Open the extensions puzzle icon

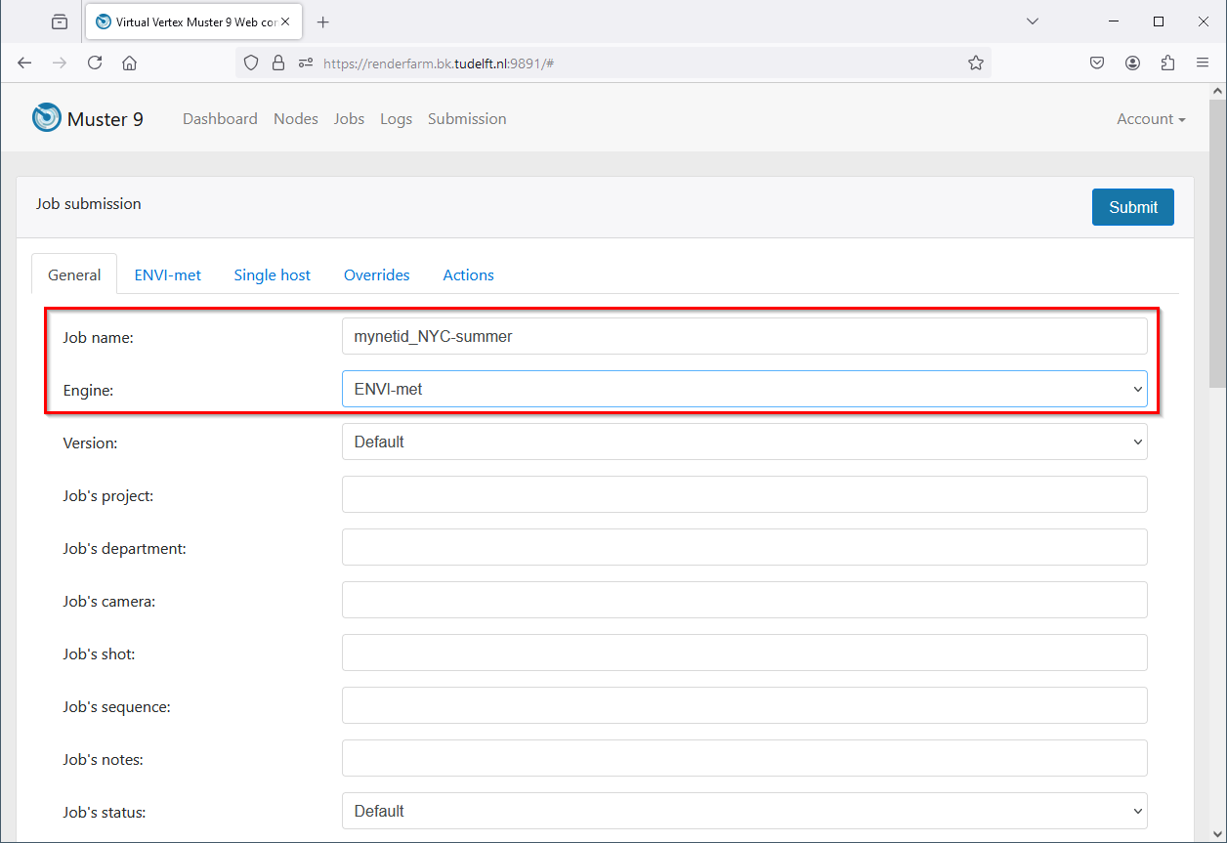(x=1167, y=63)
